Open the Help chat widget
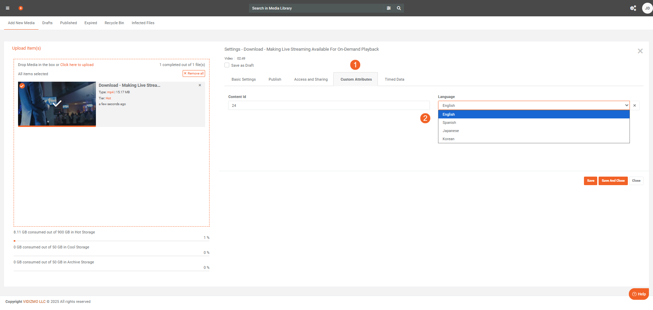The image size is (653, 310). [639, 294]
